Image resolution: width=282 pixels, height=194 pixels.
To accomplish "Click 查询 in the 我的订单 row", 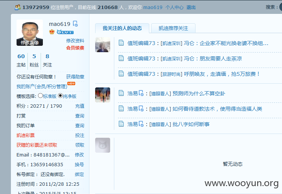I will (x=80, y=126).
